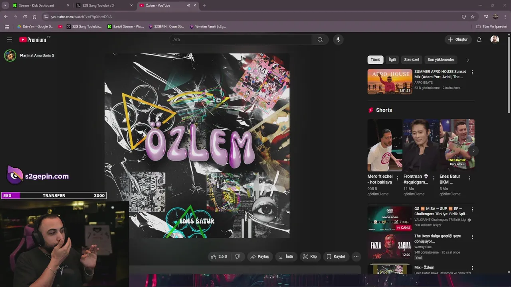The height and width of the screenshot is (287, 511).
Task: Click the Paylaş share button
Action: point(259,257)
